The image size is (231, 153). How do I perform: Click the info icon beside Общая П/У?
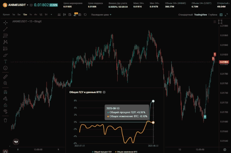tap(104, 92)
